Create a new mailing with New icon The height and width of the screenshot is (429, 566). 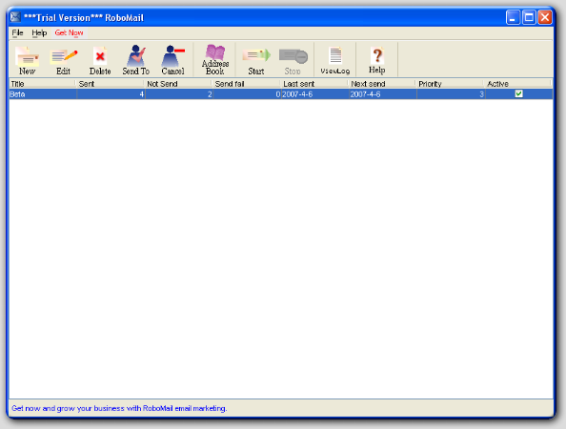(x=27, y=60)
